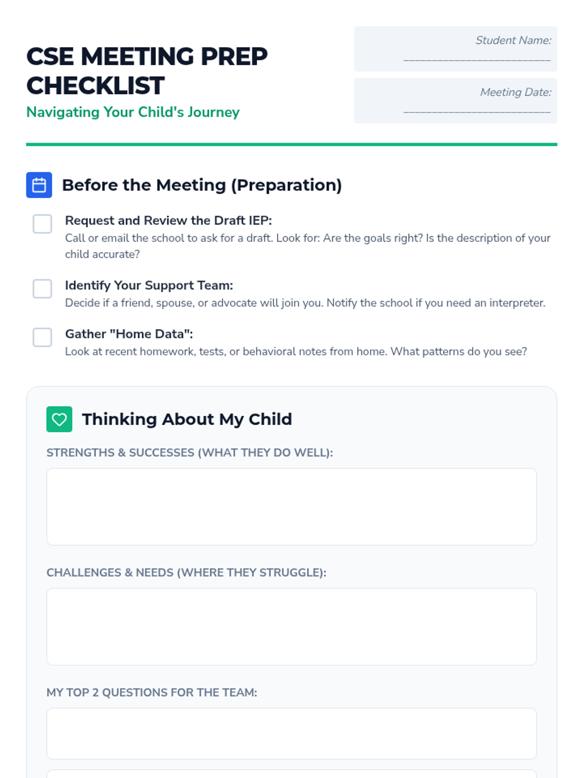The width and height of the screenshot is (583, 778).
Task: Tick the Identify Your Support Team checkbox
Action: point(42,289)
